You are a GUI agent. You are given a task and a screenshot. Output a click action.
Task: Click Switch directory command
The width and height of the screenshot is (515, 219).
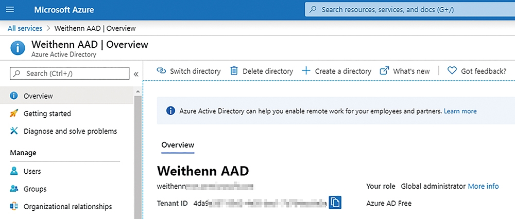point(188,71)
